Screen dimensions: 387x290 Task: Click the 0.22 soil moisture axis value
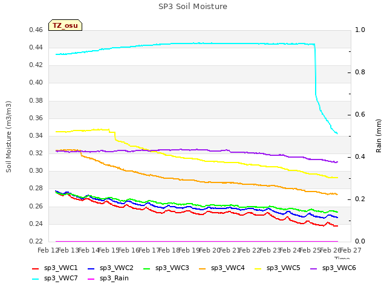[36, 242]
